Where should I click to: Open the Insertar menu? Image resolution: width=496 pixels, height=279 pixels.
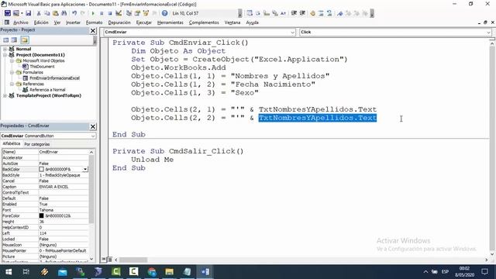point(73,22)
